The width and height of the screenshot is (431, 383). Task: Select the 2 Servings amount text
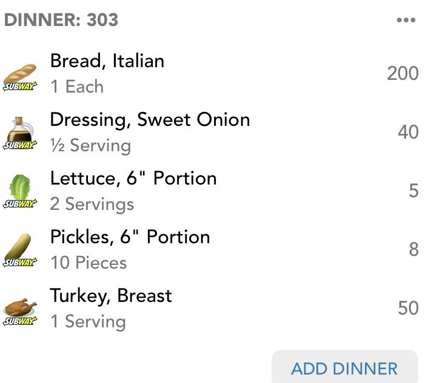(92, 205)
